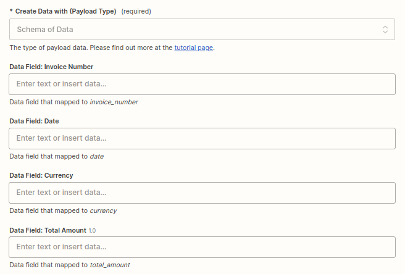Open the tutorial page link
This screenshot has height=274, width=405.
coord(193,48)
